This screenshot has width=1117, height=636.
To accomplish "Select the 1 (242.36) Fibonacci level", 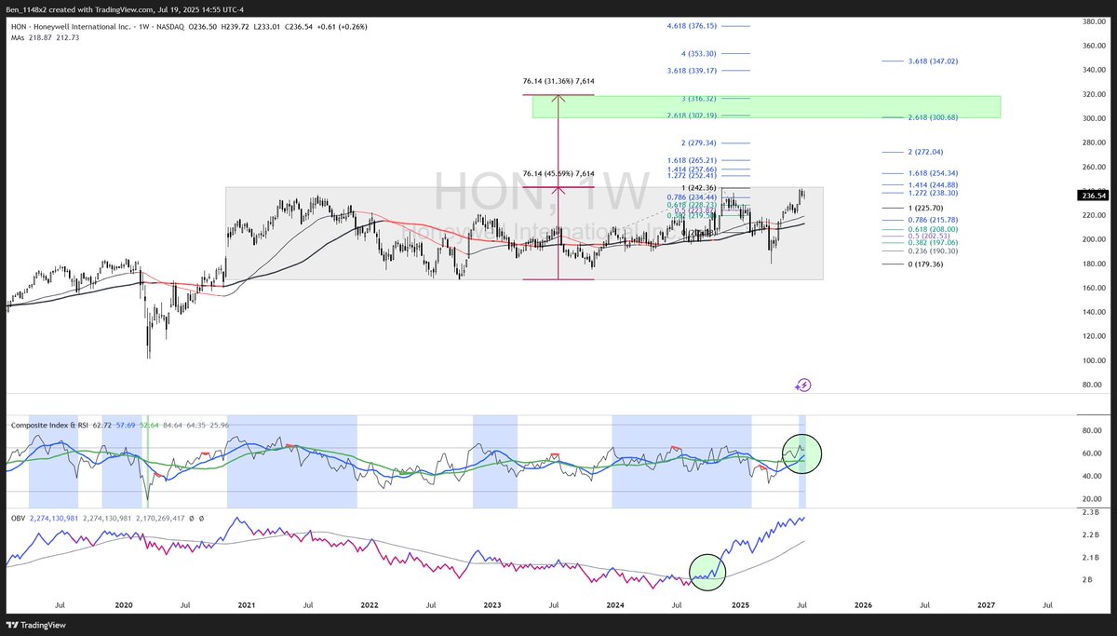I will click(701, 188).
